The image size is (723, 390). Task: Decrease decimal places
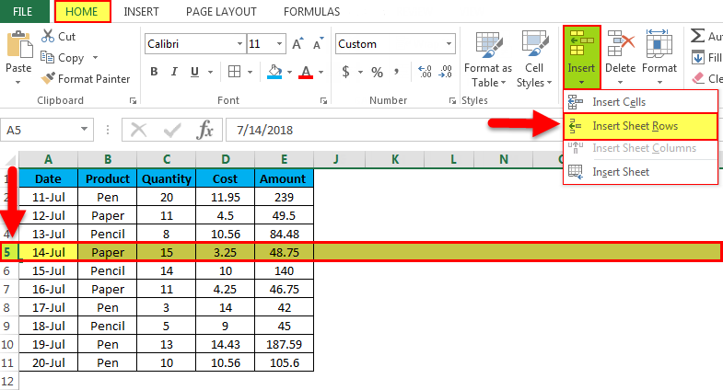coord(445,72)
